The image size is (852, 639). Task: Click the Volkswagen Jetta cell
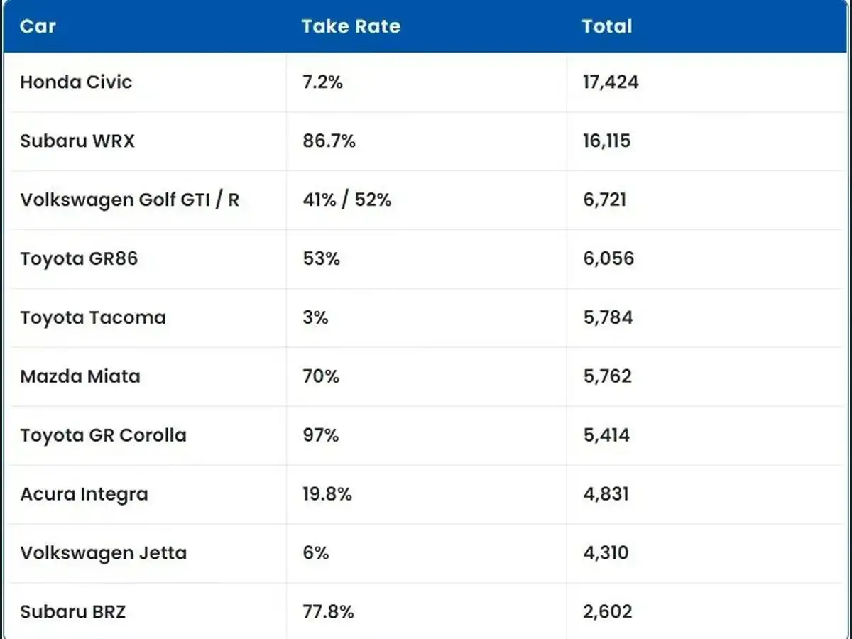pyautogui.click(x=103, y=553)
